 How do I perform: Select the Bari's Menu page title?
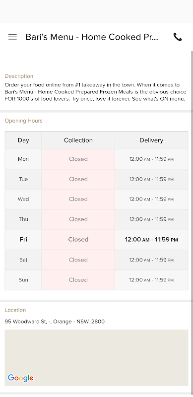tap(92, 37)
